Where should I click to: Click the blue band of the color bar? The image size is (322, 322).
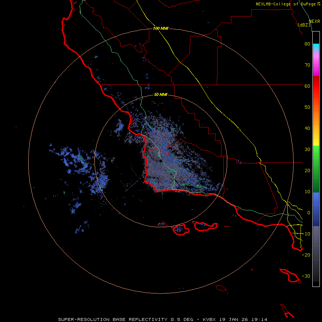pos(316,209)
